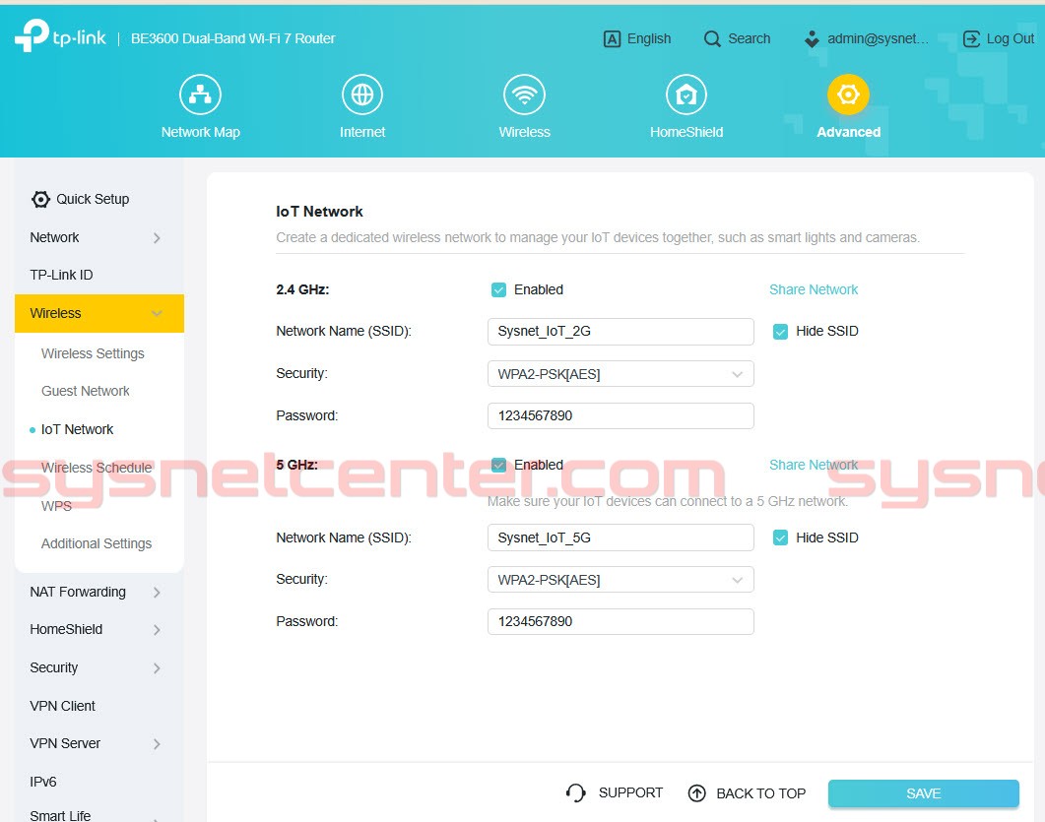Screen dimensions: 1045x822
Task: Click Share Network for 2.4 GHz
Action: click(x=814, y=289)
